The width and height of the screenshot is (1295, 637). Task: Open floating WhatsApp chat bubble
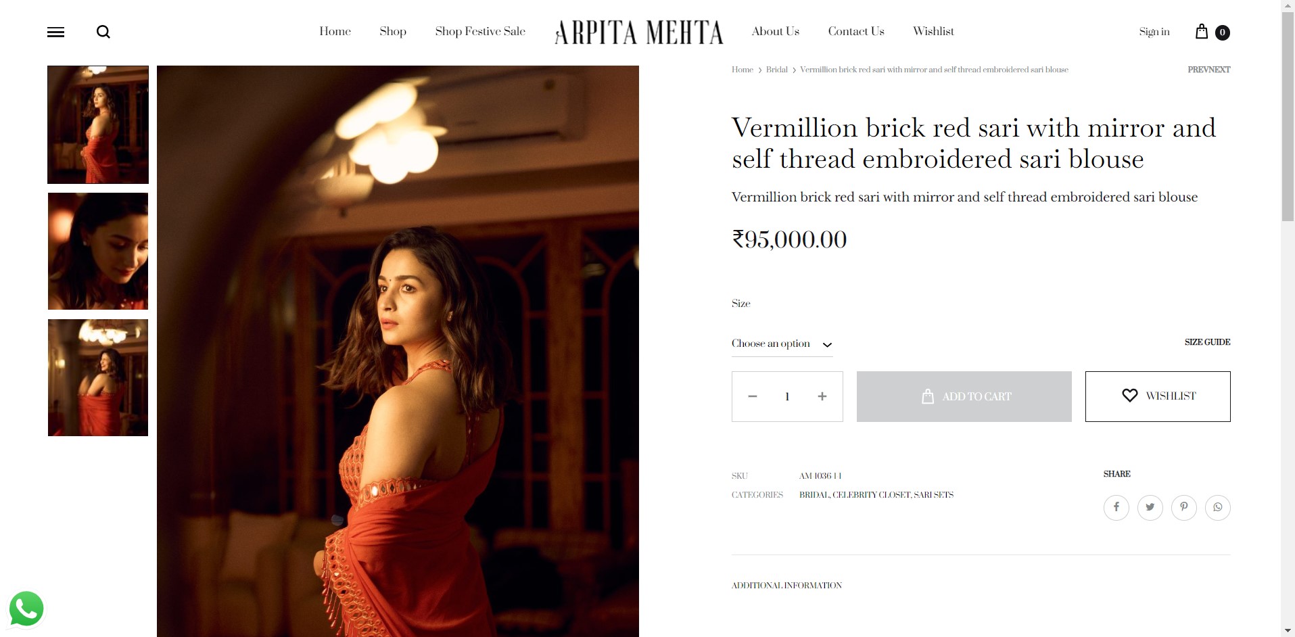coord(26,609)
